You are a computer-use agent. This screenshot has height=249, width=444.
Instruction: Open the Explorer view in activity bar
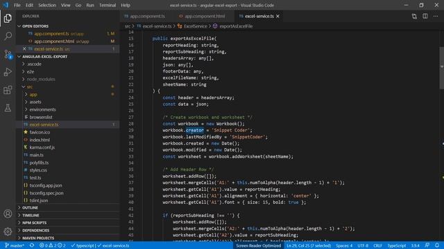coord(8,19)
